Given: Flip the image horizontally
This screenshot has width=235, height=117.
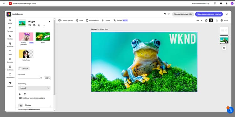Looking at the screenshot, I should point(20,94).
